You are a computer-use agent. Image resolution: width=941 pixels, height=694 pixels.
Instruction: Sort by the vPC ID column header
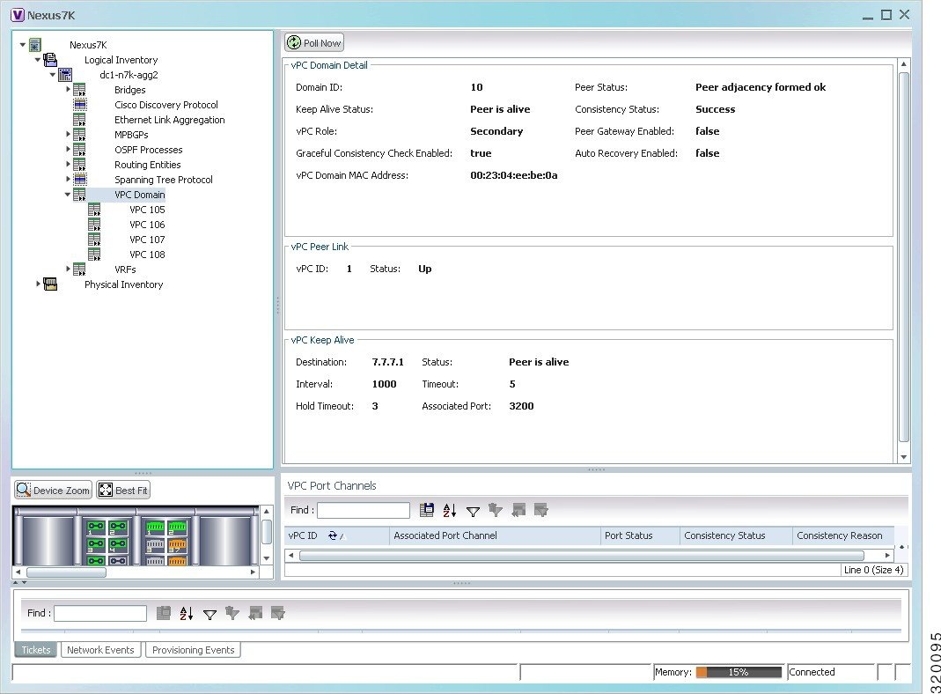[x=336, y=535]
